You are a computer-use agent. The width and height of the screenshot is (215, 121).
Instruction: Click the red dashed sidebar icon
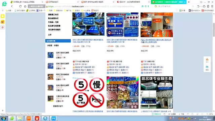(x=2, y=28)
